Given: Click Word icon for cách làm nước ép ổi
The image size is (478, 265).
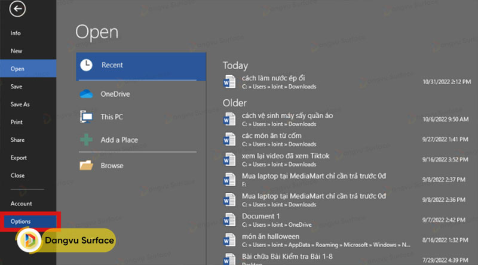Looking at the screenshot, I should [229, 82].
